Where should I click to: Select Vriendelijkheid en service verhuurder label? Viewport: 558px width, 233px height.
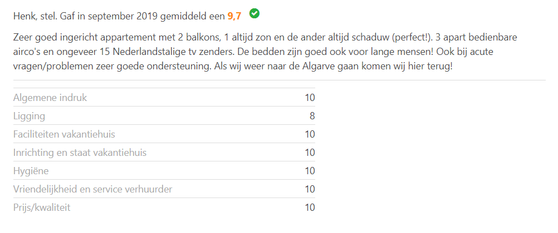92,189
